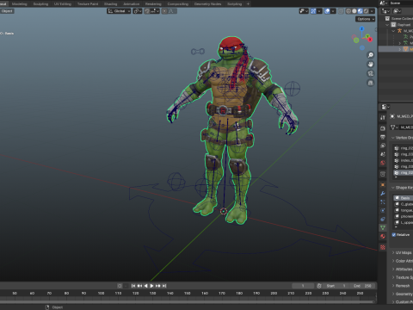
Task: Switch to the Texture Paint workspace tab
Action: click(x=88, y=4)
